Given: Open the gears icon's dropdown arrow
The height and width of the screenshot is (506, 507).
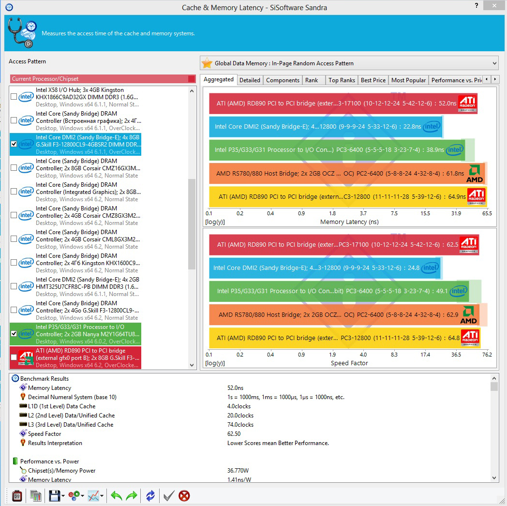Looking at the screenshot, I should click(83, 496).
